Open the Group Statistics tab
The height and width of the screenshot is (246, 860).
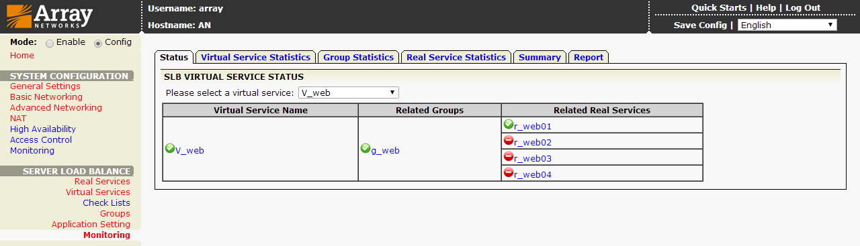[x=359, y=58]
